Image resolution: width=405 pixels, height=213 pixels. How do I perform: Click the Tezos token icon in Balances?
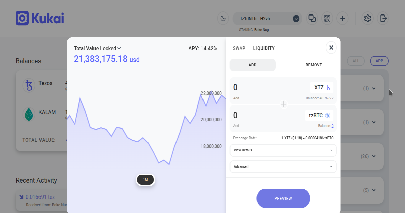coord(29,85)
